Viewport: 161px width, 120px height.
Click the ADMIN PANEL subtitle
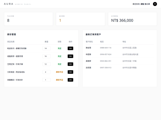(x=23, y=4)
